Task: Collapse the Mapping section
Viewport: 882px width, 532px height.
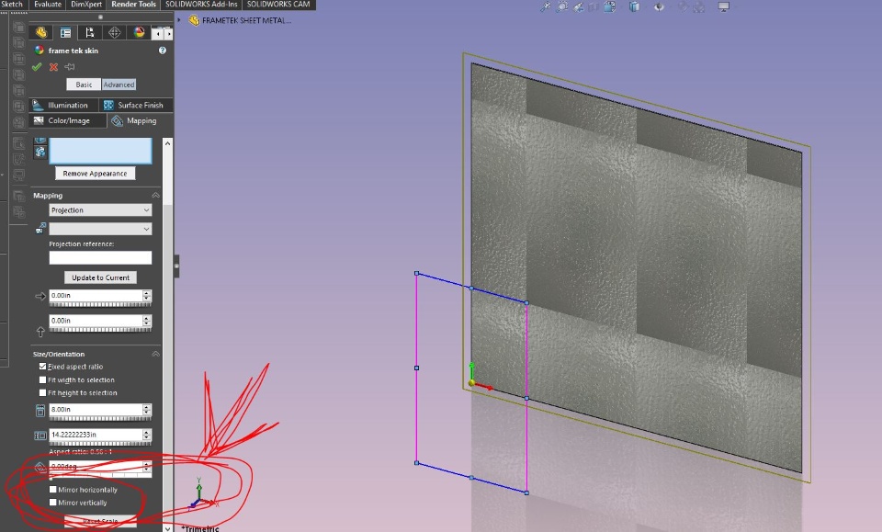Action: [x=155, y=195]
